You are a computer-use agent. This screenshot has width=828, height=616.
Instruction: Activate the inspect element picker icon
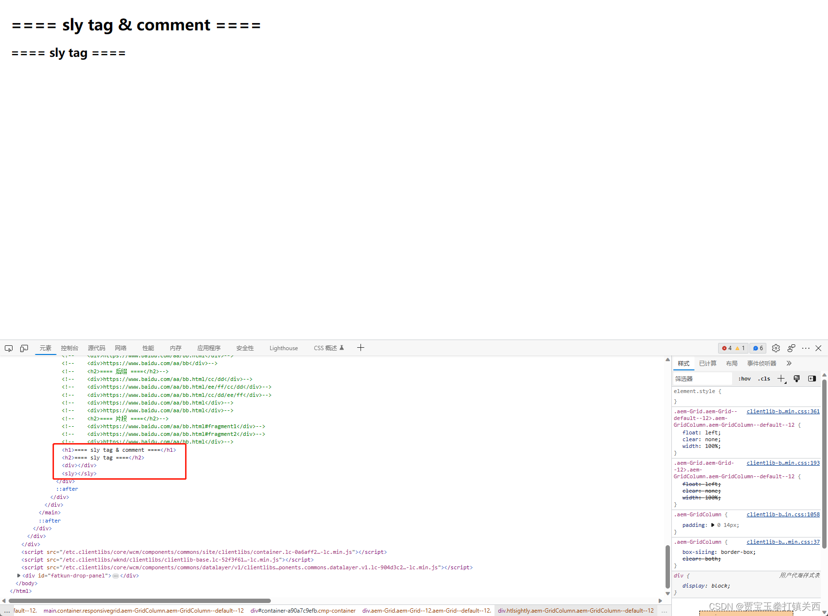9,348
